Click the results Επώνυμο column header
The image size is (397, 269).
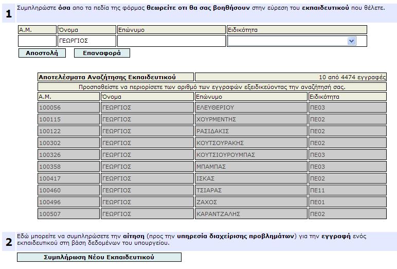(251, 97)
